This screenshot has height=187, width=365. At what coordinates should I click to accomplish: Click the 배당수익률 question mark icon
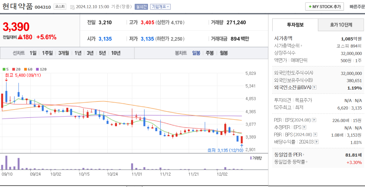coord(316,141)
